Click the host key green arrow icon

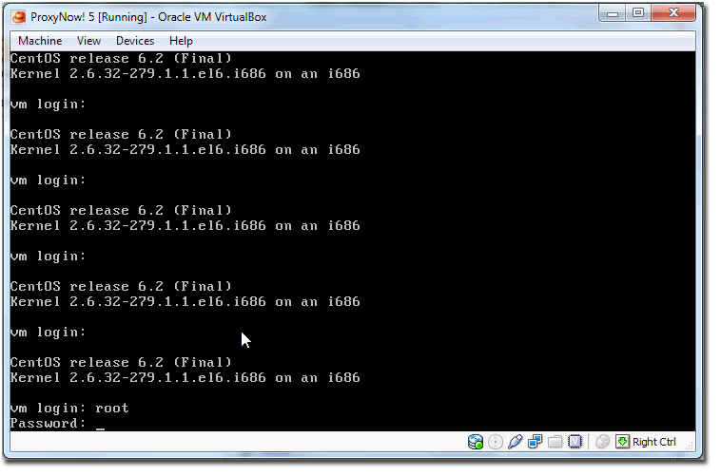[622, 442]
